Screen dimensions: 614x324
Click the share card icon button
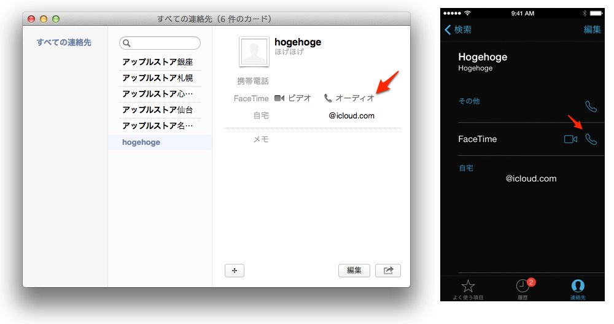coord(387,271)
